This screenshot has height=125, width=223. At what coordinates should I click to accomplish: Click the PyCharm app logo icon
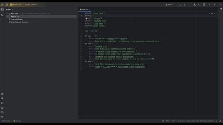pos(2,5)
